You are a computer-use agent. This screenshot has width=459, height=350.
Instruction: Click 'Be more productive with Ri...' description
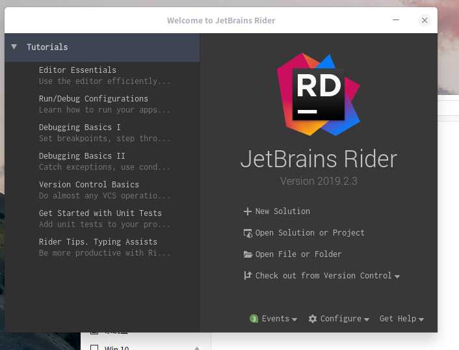105,253
